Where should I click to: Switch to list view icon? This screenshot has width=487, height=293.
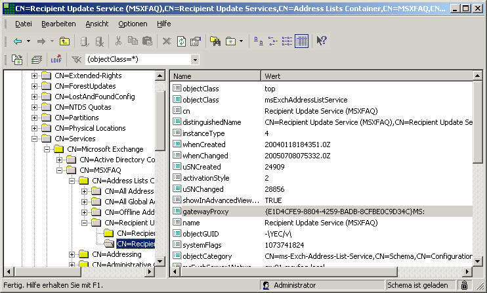tap(287, 41)
